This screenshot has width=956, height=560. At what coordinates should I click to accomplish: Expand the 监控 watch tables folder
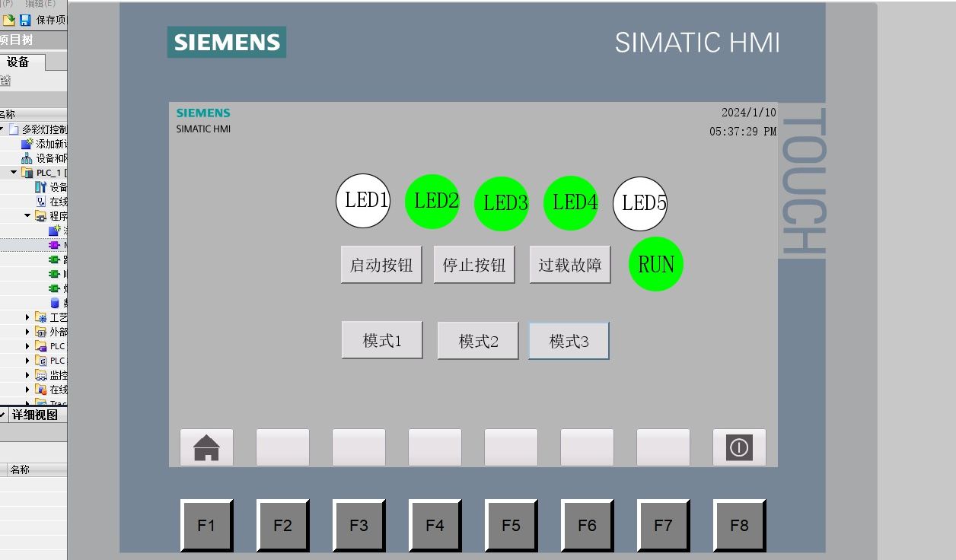27,375
